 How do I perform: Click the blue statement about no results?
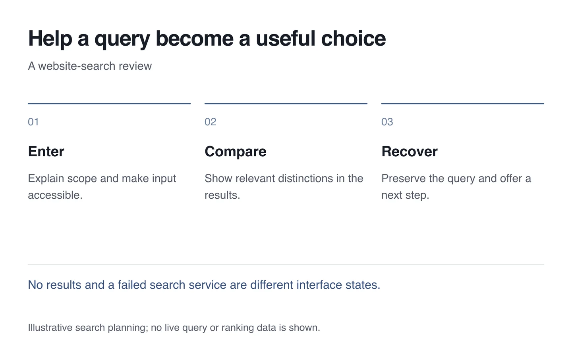(204, 285)
